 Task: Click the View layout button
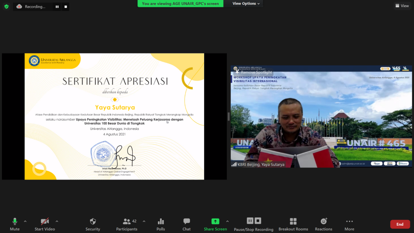point(402,6)
